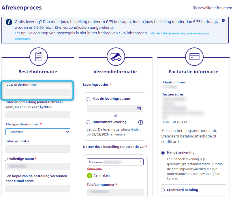Screen dimensions: 235x197
Task: Click the Facturatie informatie credit card icon
Action: coord(194,57)
